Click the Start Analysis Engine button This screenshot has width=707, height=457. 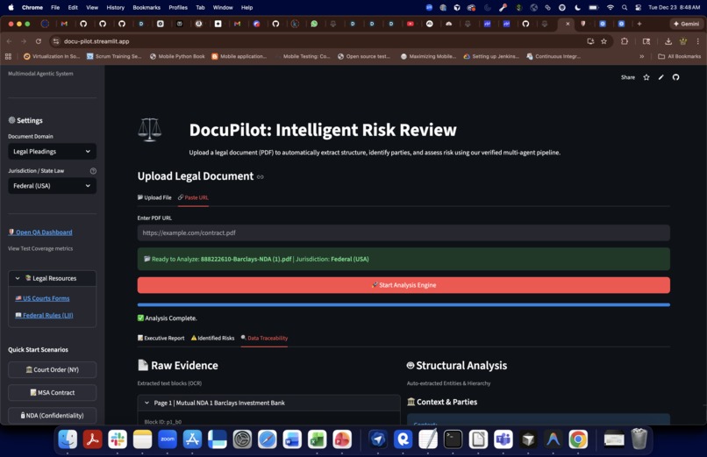(403, 285)
